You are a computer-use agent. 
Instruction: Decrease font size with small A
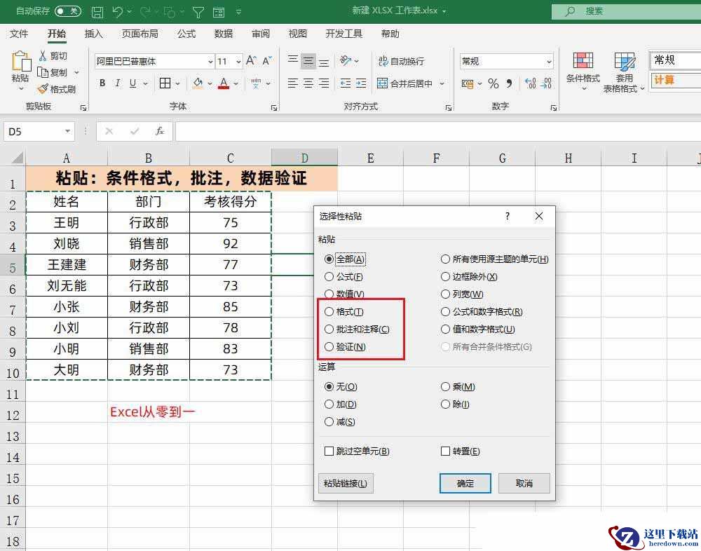(x=267, y=60)
